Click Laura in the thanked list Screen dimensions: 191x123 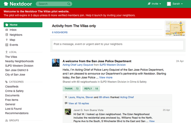72,97
